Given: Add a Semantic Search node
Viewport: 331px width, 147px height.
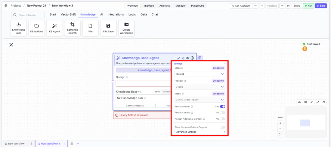Looking at the screenshot, I should point(73,28).
